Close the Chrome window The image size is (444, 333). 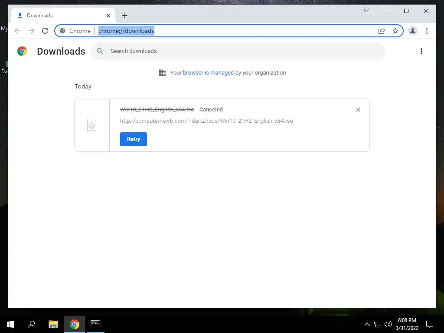click(426, 11)
